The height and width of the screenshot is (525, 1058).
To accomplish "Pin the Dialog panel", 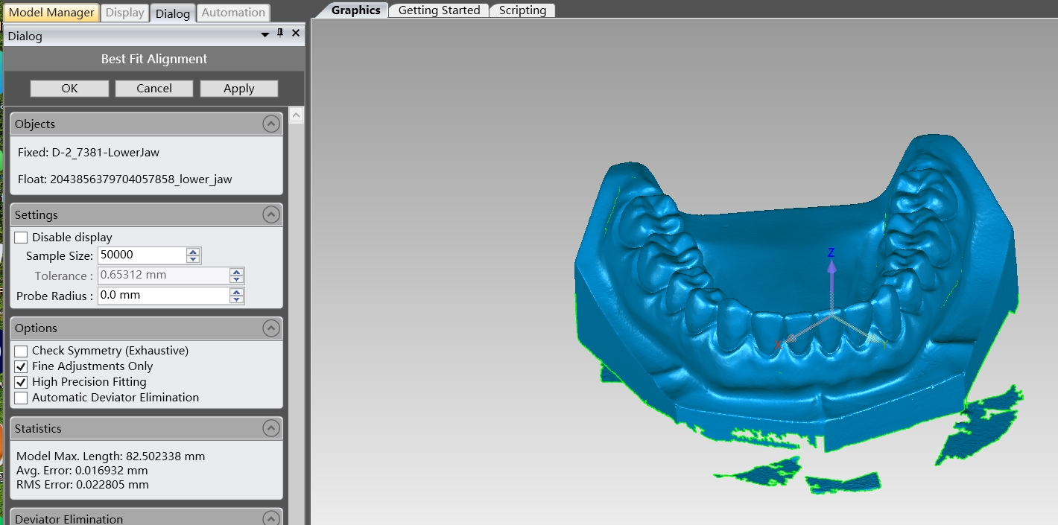I will tap(280, 34).
